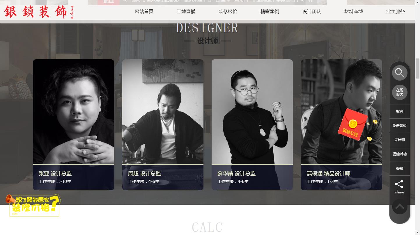This screenshot has width=420, height=235.
Task: Click the back-to-top arrow button
Action: pyautogui.click(x=399, y=206)
